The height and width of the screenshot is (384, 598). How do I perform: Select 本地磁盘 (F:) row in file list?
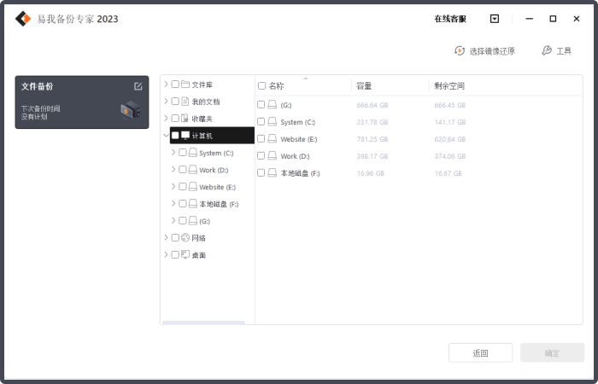click(302, 173)
